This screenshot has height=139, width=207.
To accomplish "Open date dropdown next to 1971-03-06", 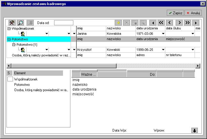I will pos(163,34).
